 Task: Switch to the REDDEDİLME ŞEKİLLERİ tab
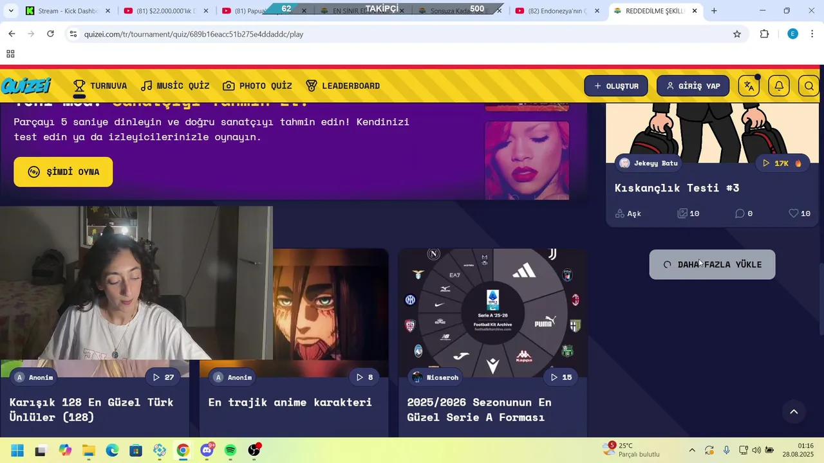pyautogui.click(x=655, y=11)
